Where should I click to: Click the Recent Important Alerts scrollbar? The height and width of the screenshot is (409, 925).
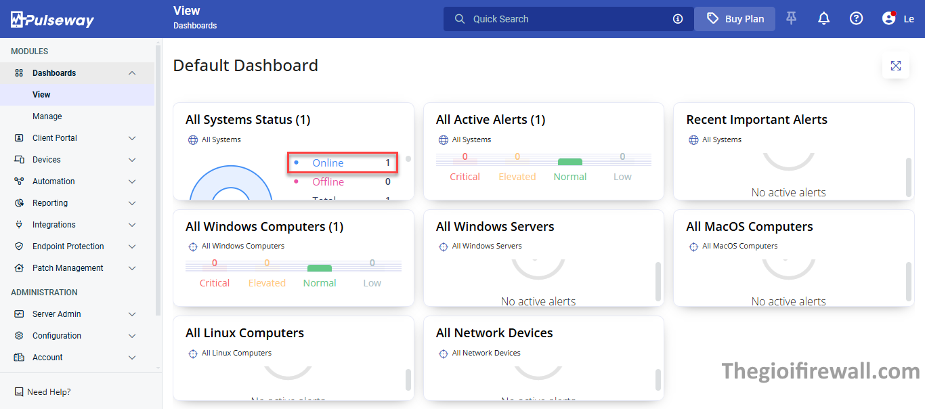tap(908, 176)
